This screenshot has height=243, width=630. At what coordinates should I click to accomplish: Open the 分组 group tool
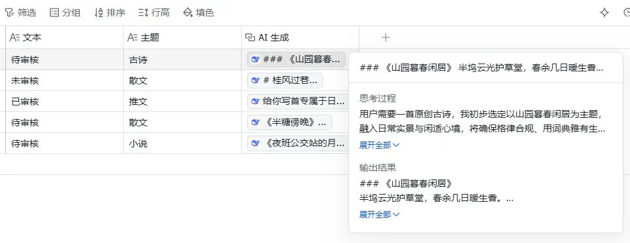pyautogui.click(x=65, y=12)
